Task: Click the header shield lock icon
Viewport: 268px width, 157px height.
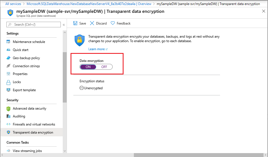Action: pyautogui.click(x=10, y=13)
